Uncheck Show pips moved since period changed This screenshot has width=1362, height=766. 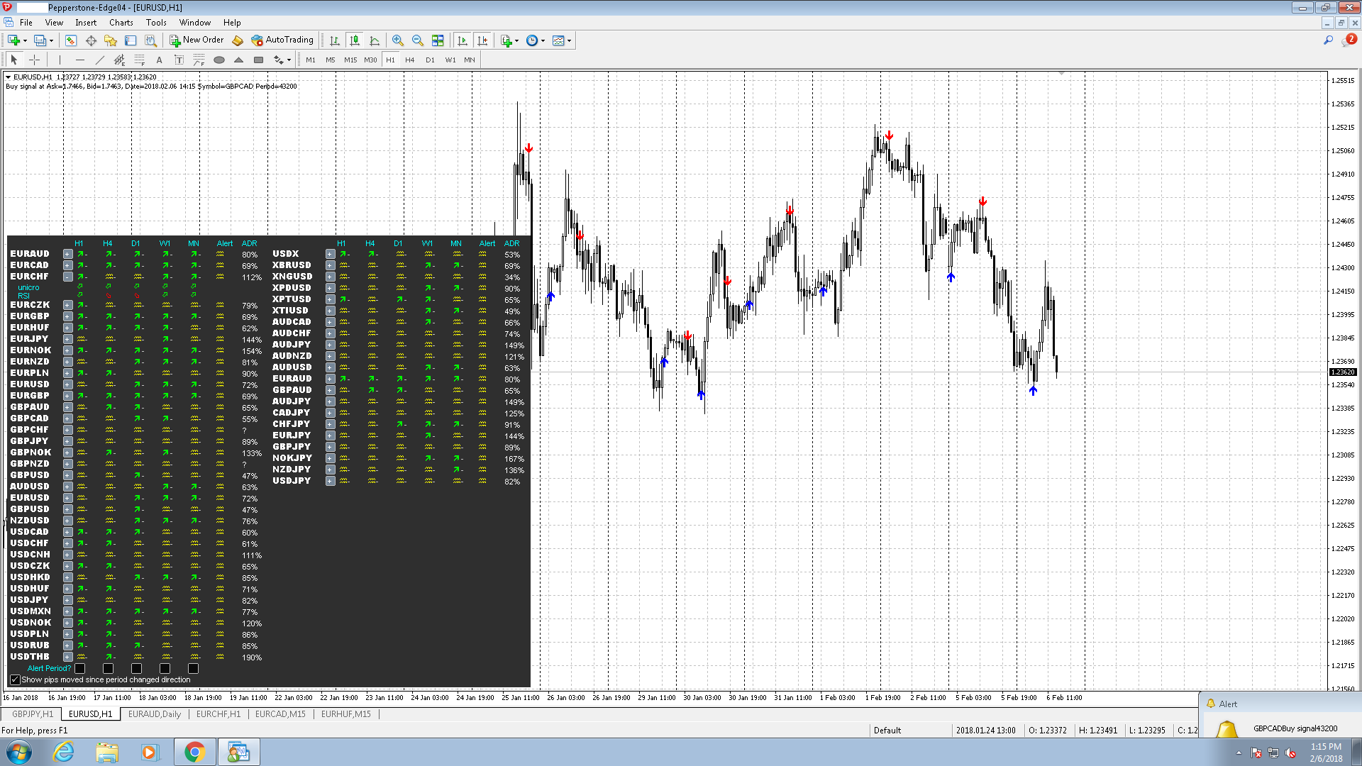pyautogui.click(x=15, y=679)
